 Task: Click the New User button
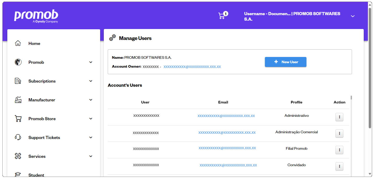pos(286,62)
